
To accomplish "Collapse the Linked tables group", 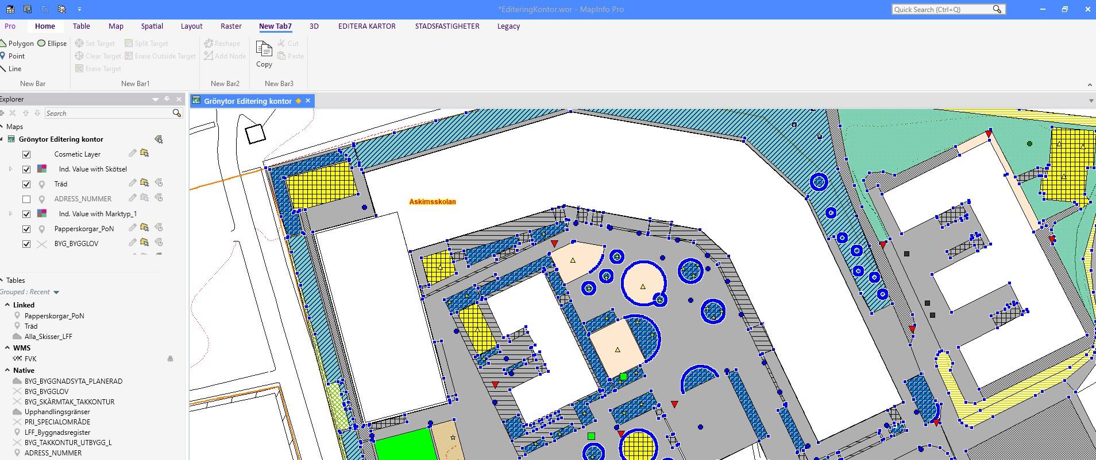I will [x=7, y=305].
